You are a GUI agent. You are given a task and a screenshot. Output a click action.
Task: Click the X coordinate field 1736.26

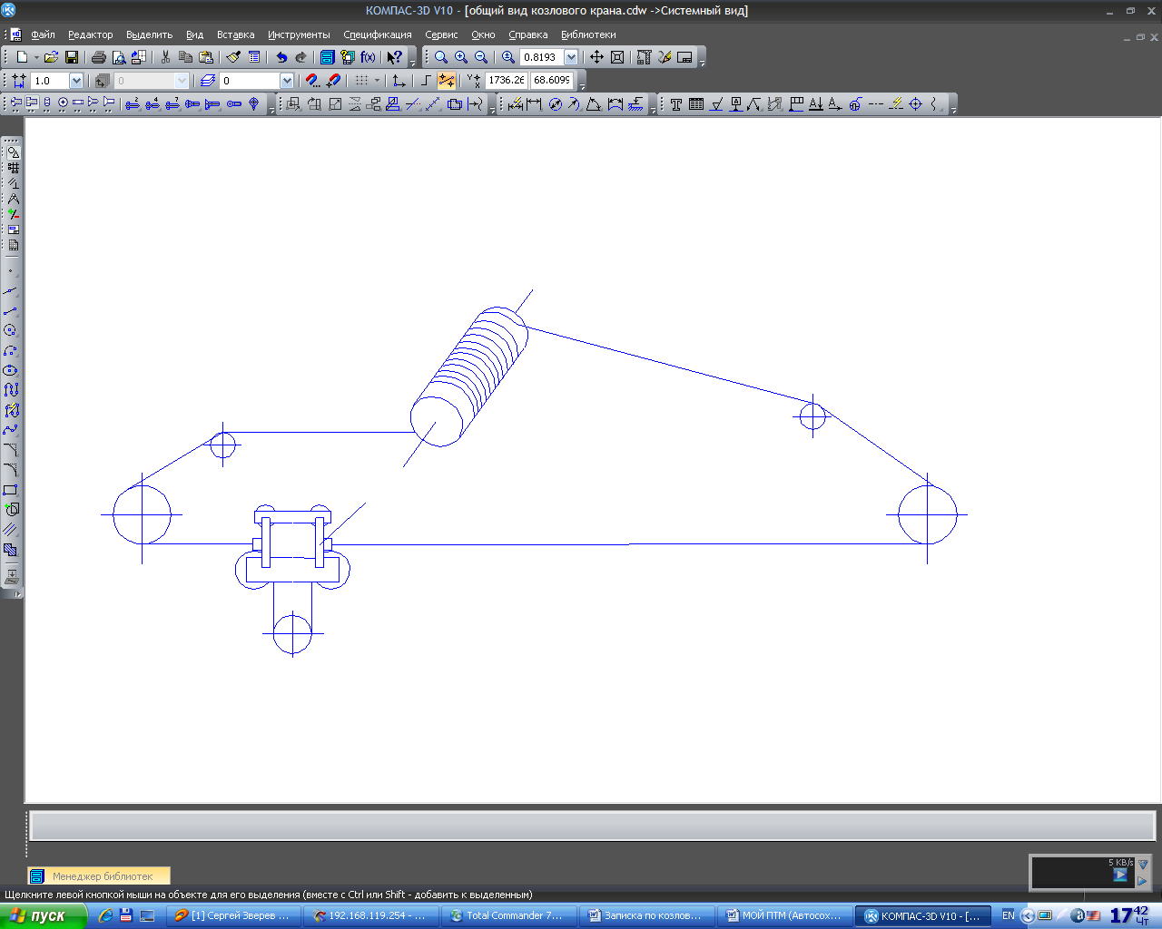tap(506, 81)
